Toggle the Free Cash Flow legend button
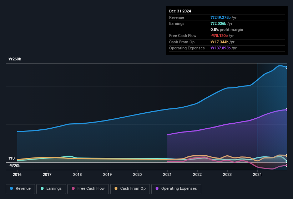 (88, 189)
